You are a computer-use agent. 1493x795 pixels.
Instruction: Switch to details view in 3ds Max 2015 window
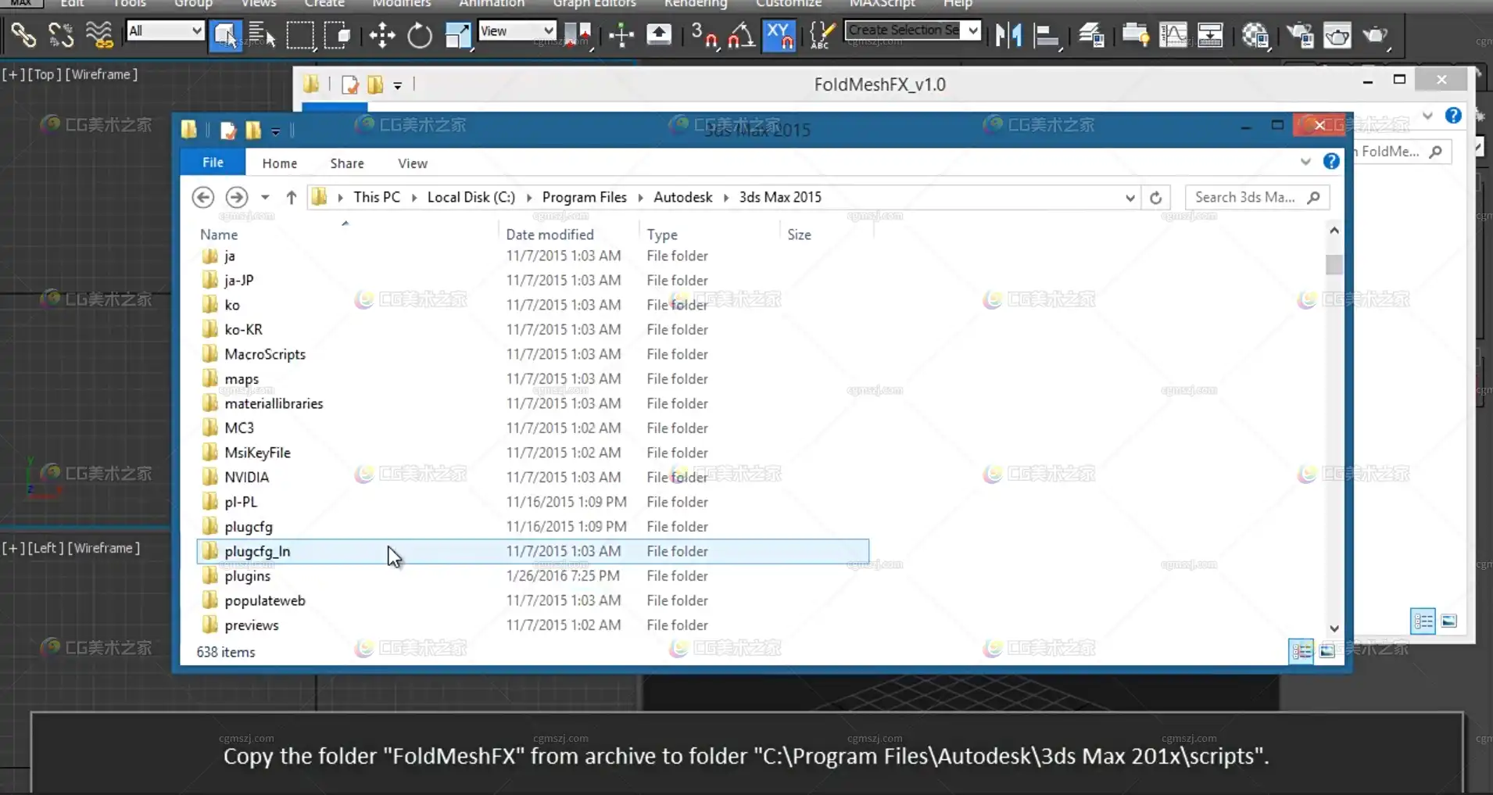coord(1302,650)
